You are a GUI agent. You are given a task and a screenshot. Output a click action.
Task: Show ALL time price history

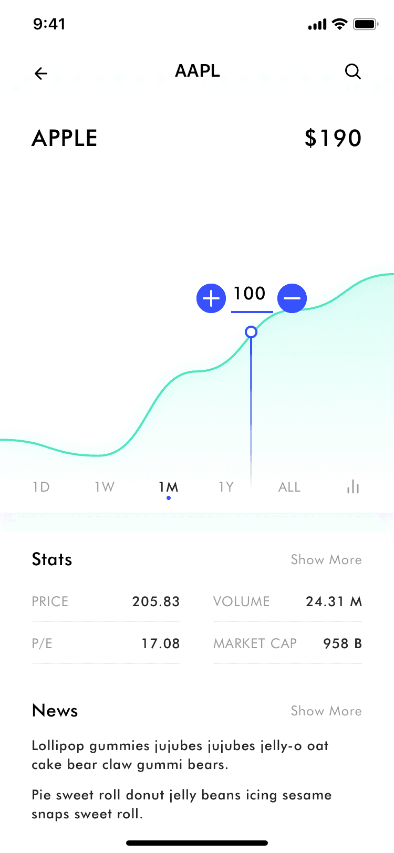click(x=289, y=487)
